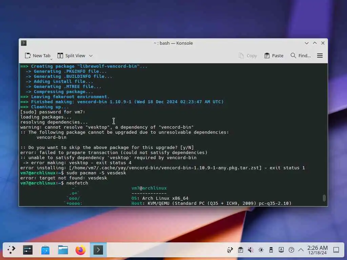Click the 'unable to satisfy dependency' line
This screenshot has width=347, height=260.
108,158
